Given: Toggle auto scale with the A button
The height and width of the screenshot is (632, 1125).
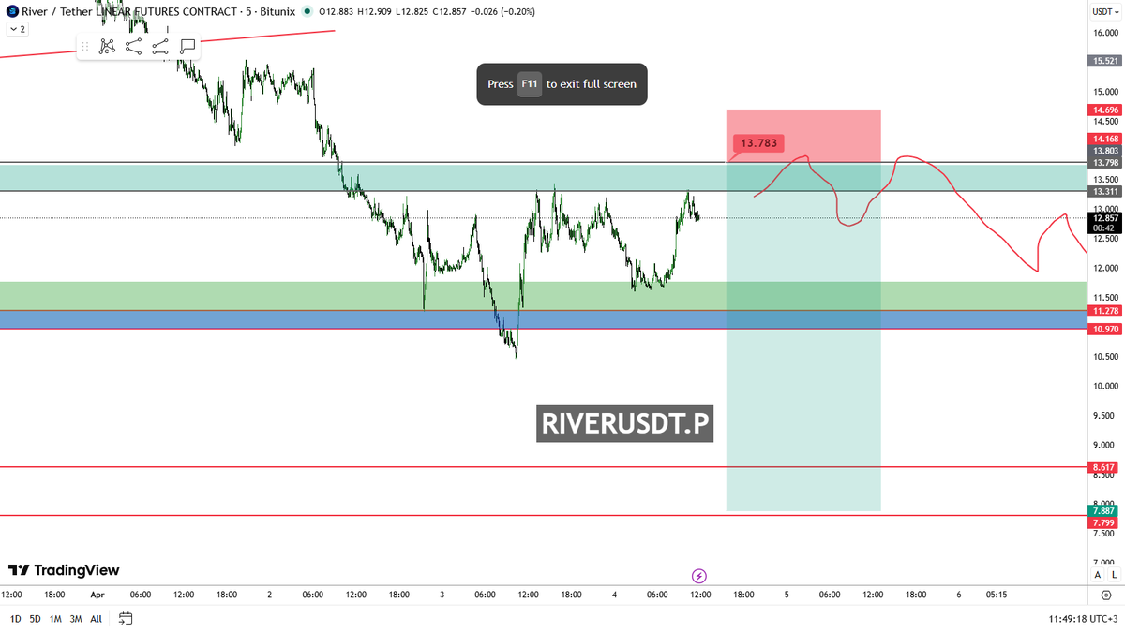Looking at the screenshot, I should point(1097,575).
